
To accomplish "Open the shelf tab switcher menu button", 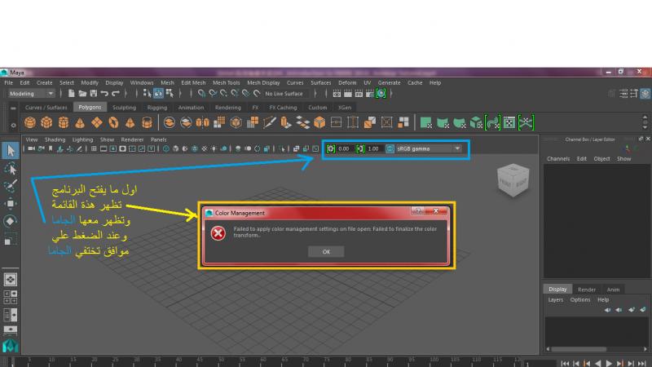I will point(13,108).
